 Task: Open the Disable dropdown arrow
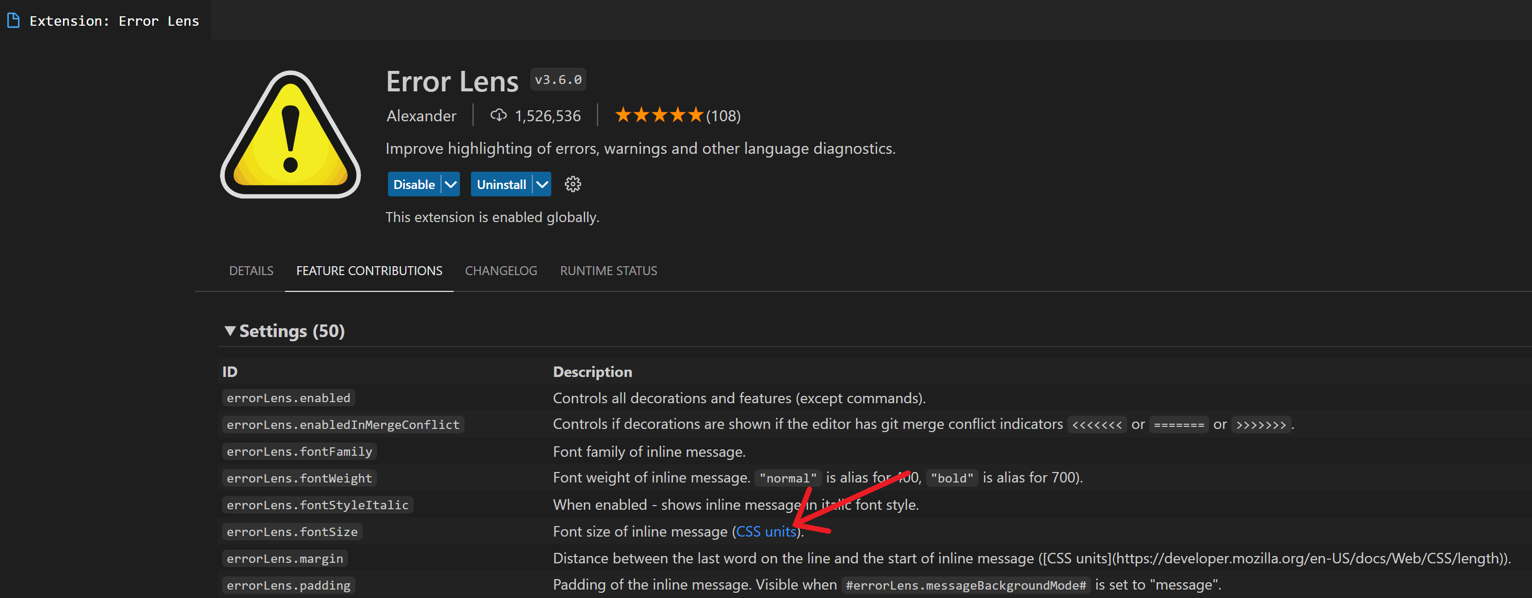[451, 184]
